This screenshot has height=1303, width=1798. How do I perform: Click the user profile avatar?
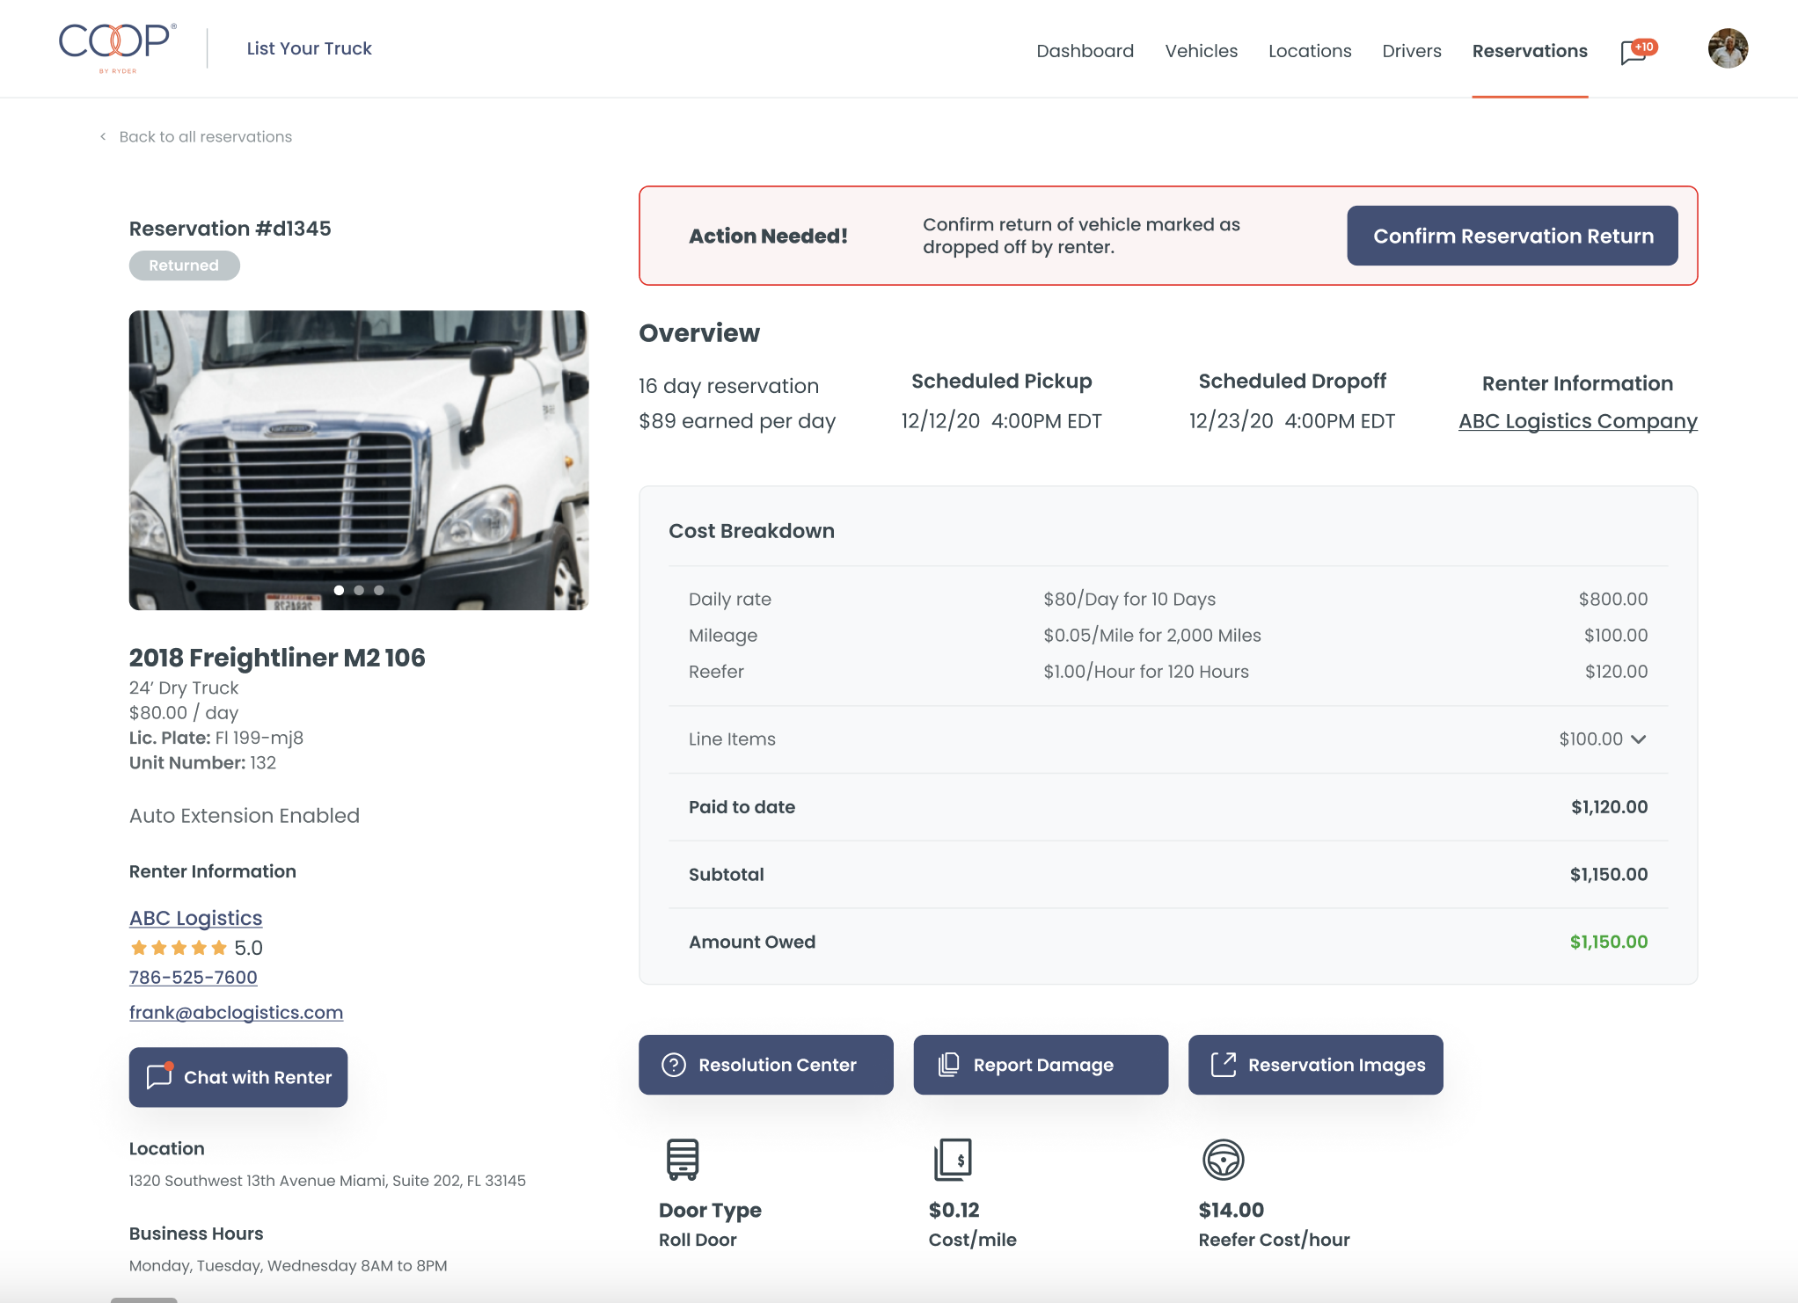[x=1727, y=48]
